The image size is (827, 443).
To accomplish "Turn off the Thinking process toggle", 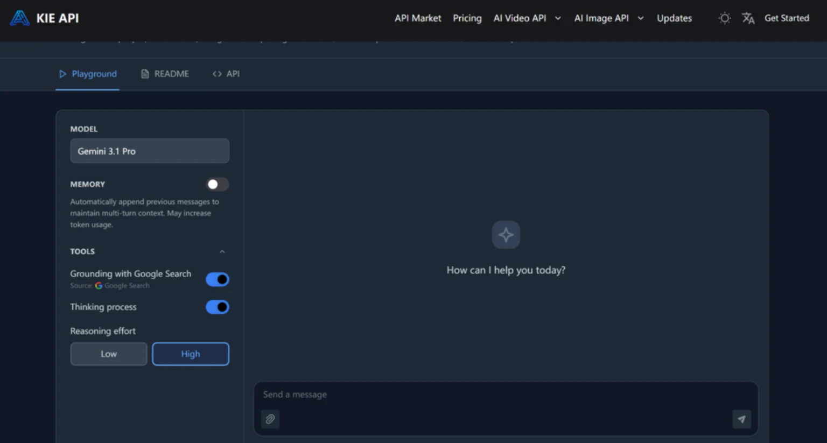I will pos(218,307).
